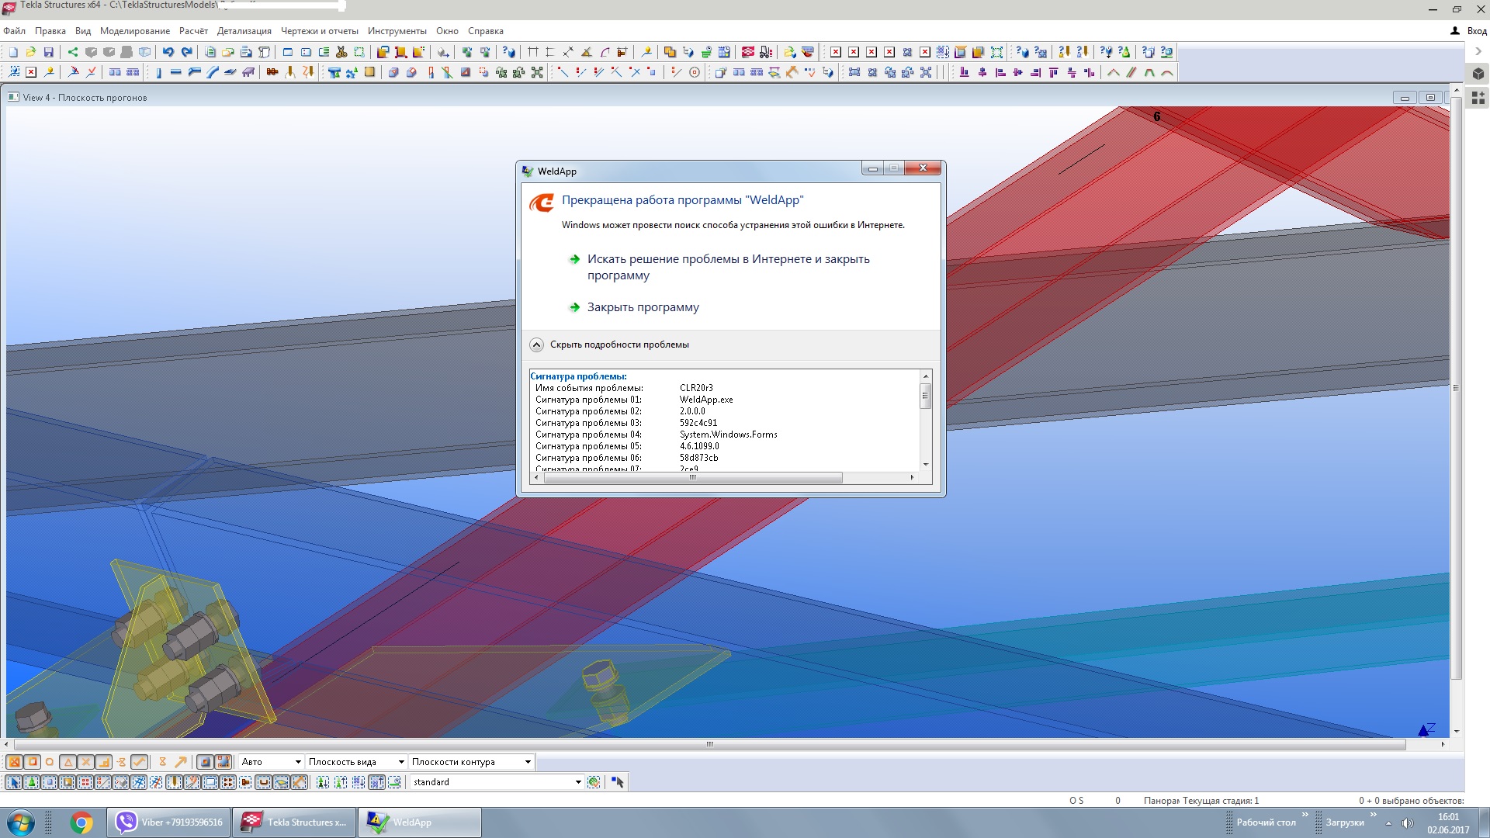Click the Redo arrow in toolbar
Screen dimensions: 1490x838
tap(186, 52)
